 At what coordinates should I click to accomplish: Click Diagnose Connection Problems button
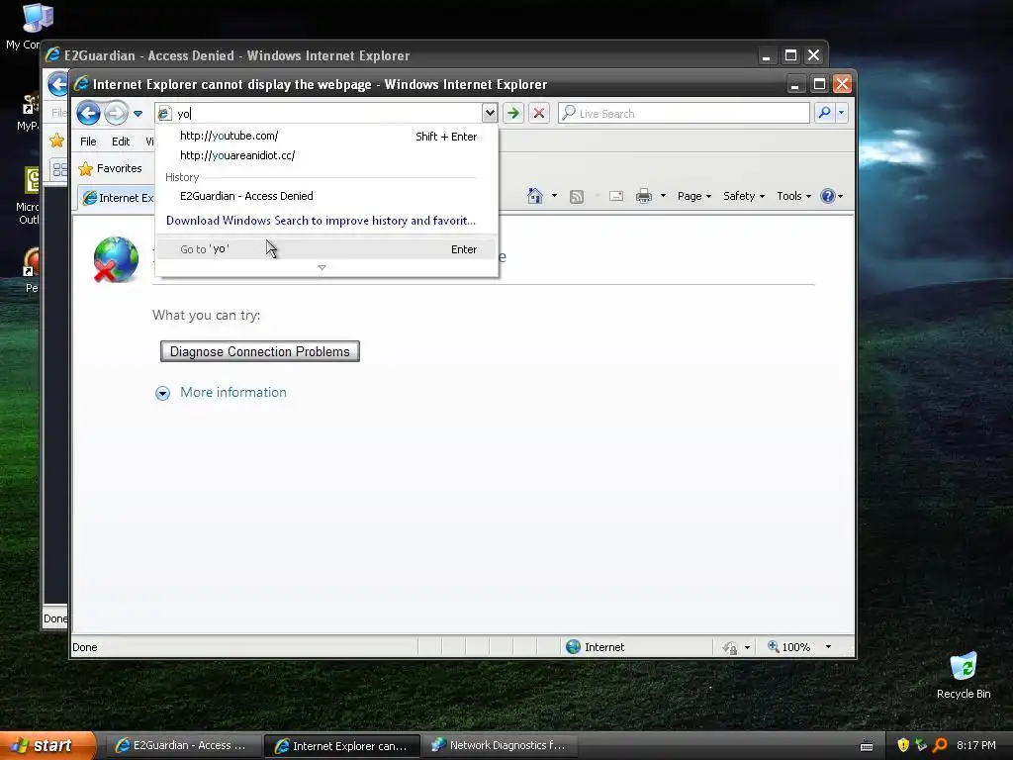[260, 351]
